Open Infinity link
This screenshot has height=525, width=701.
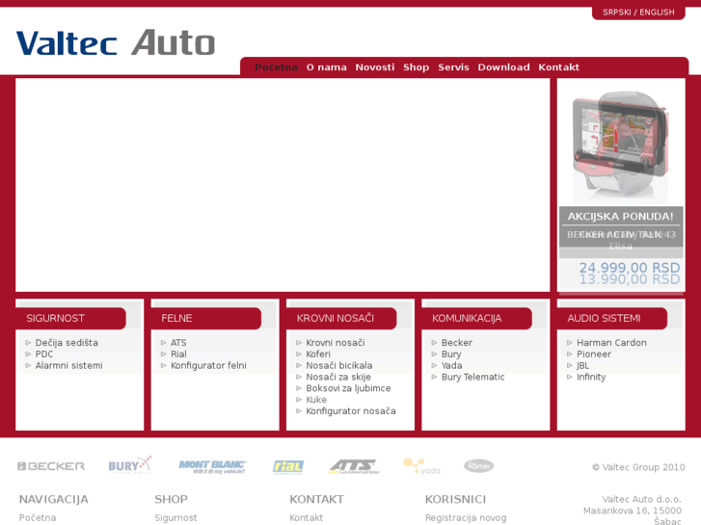[x=591, y=377]
